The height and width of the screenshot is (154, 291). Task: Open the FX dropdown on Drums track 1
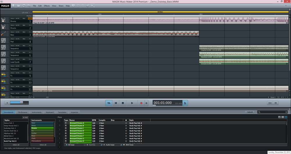tap(30, 19)
